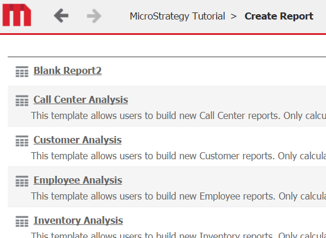Open the Inventory Analysis template link

point(78,220)
